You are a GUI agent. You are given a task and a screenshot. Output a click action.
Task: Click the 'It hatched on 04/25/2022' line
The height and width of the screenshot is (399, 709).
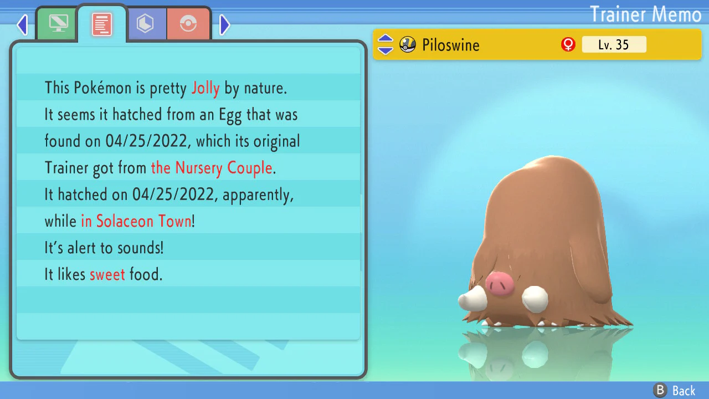169,195
